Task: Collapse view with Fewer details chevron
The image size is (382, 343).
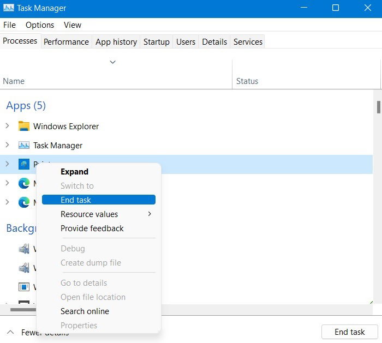Action: (10, 332)
